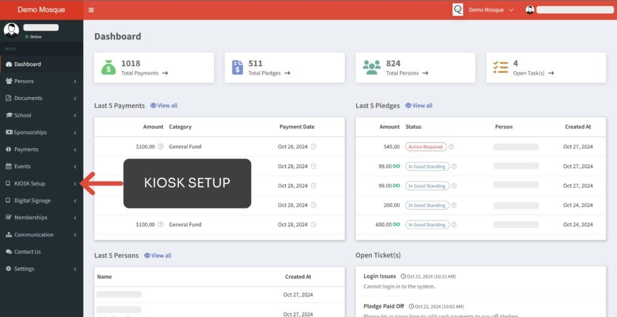This screenshot has height=317, width=617.
Task: Click the Total Persons group icon
Action: [372, 67]
